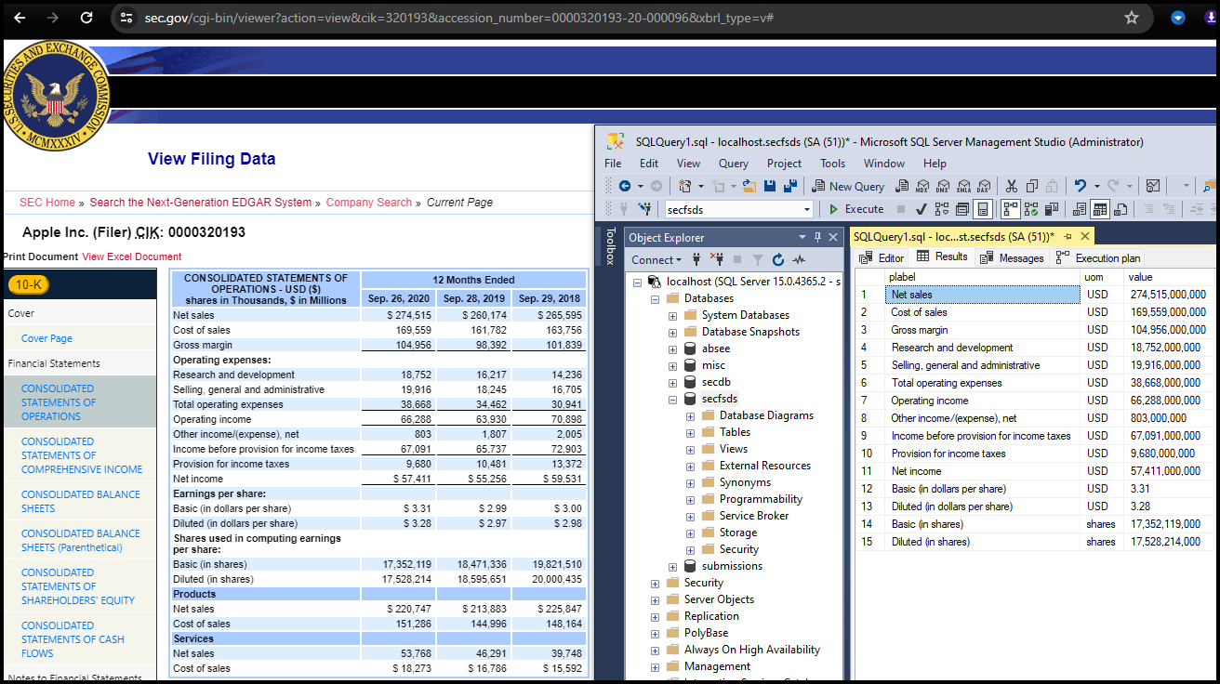Click the site information icon in address bar
Image resolution: width=1220 pixels, height=684 pixels.
coord(126,18)
